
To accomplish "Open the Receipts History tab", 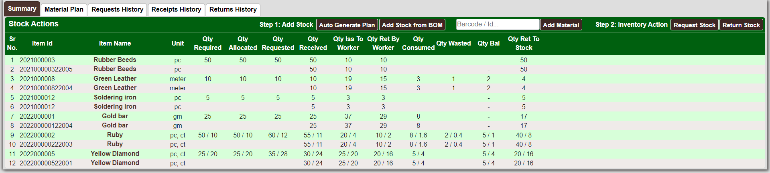I will pyautogui.click(x=176, y=9).
